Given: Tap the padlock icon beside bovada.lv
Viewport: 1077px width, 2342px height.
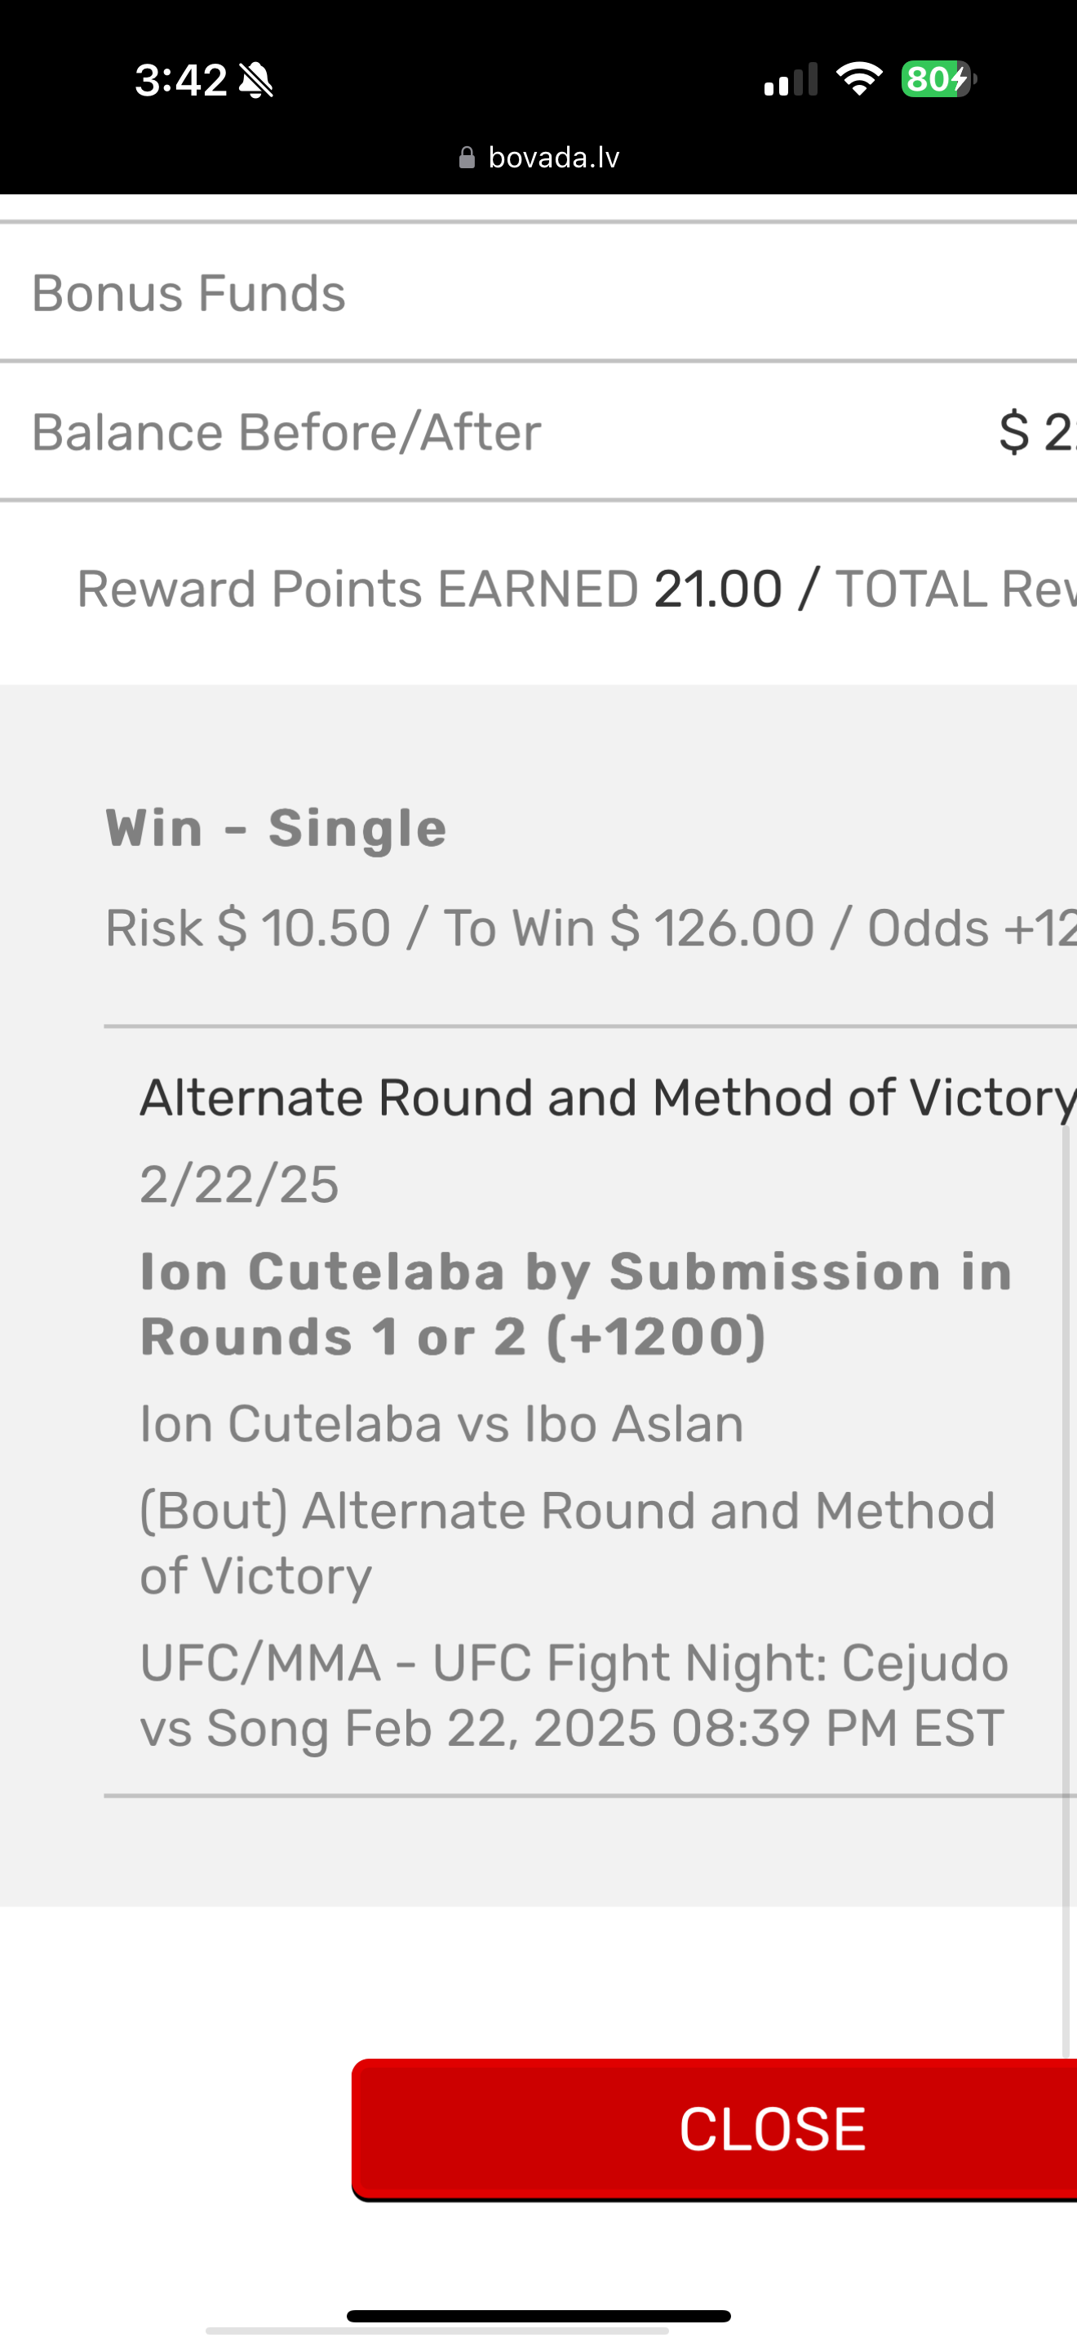Looking at the screenshot, I should [x=467, y=158].
